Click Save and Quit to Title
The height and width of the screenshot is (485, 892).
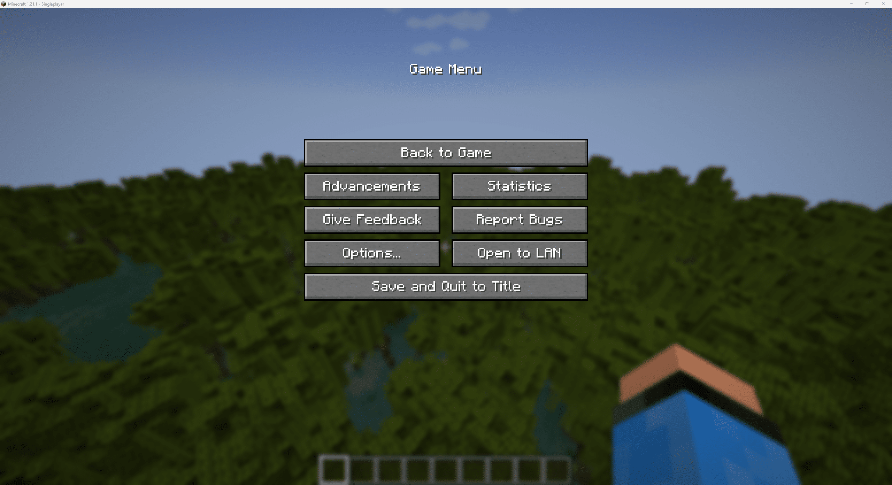coord(446,286)
